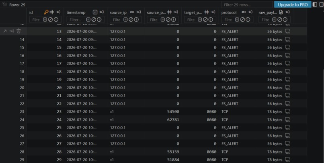Focus the Filter 29 rows search box
324x163 pixels.
tap(247, 4)
